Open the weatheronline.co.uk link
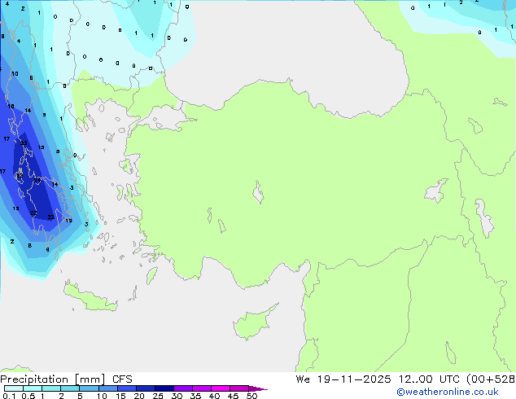 pyautogui.click(x=448, y=392)
